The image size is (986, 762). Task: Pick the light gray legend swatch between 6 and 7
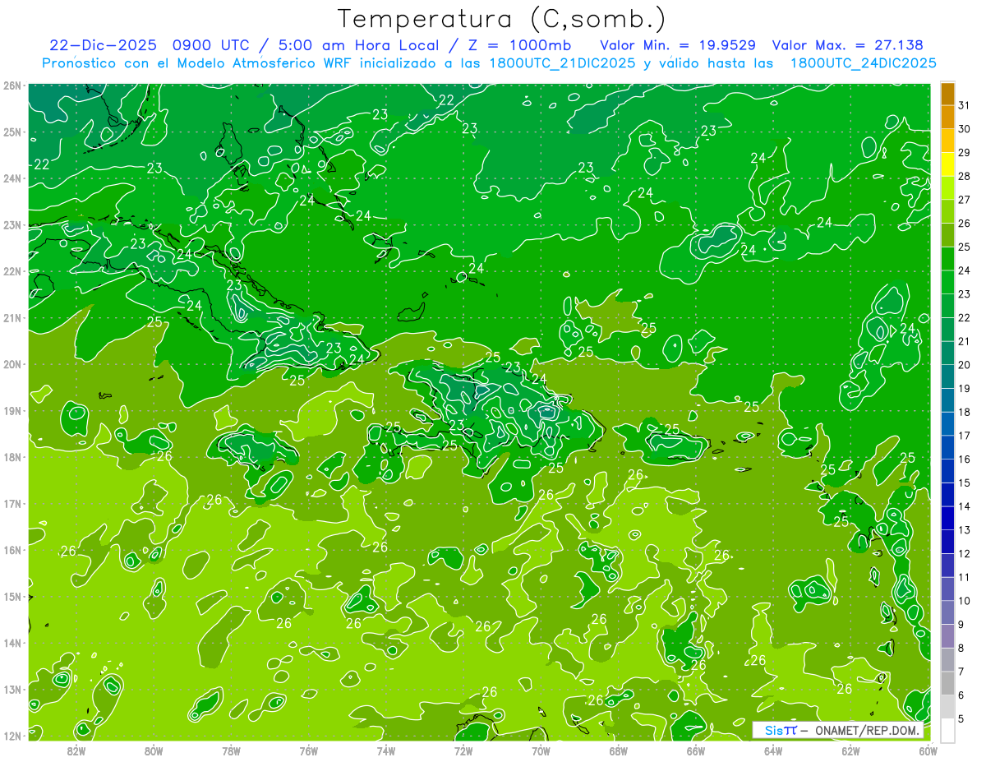click(947, 683)
